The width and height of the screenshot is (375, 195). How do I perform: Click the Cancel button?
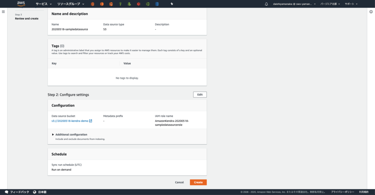click(179, 182)
